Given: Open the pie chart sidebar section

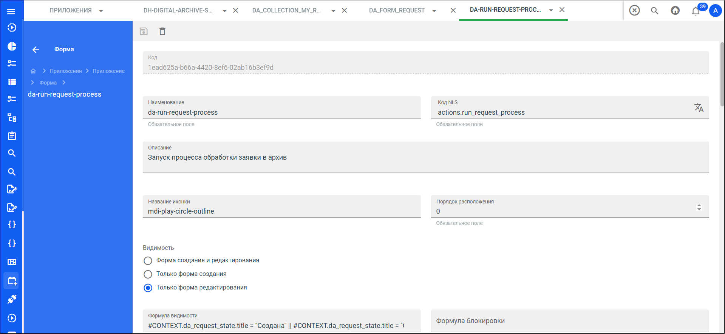Looking at the screenshot, I should click(x=12, y=46).
